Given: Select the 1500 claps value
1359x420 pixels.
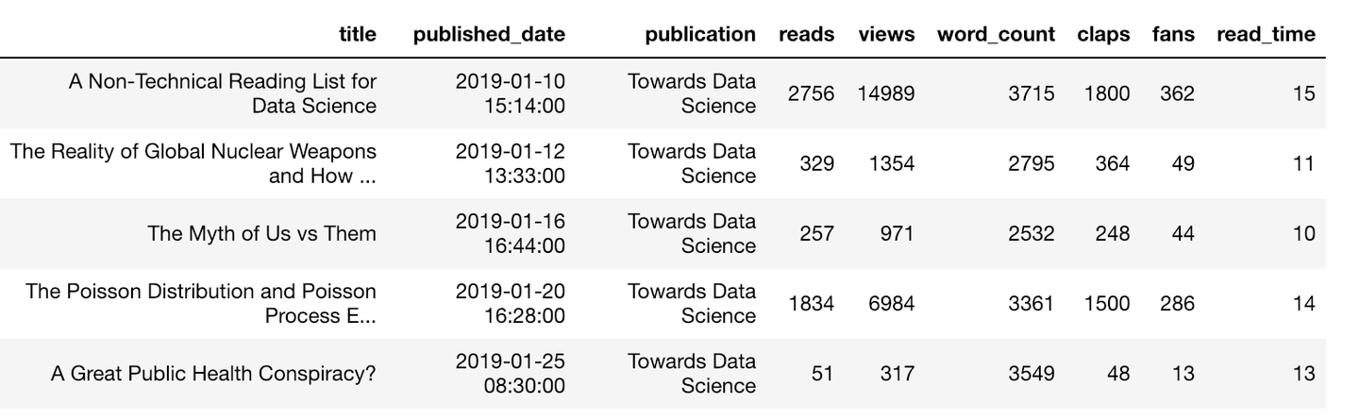Looking at the screenshot, I should tap(1106, 303).
